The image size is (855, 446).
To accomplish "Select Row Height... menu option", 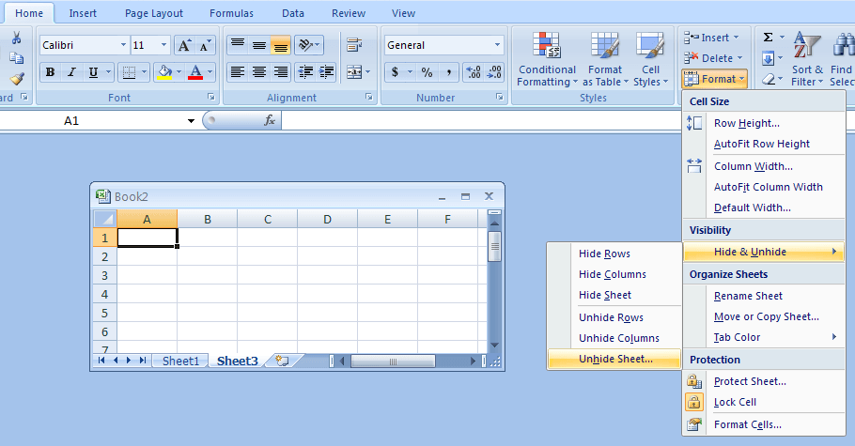I will (x=746, y=123).
